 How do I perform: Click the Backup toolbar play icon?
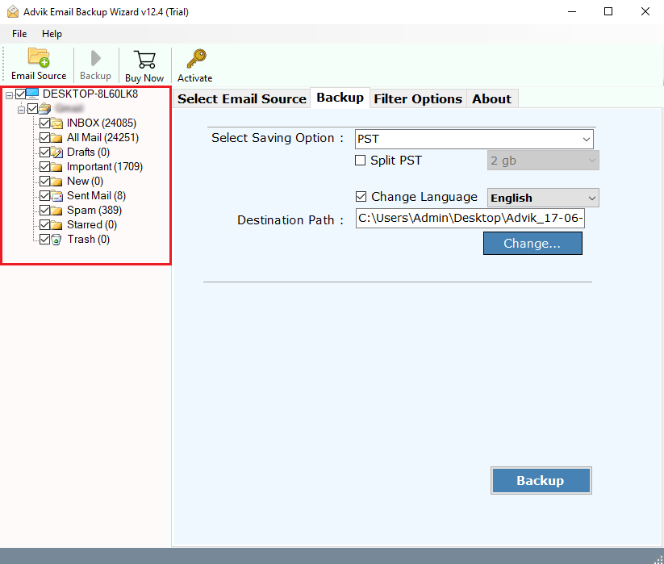coord(96,58)
